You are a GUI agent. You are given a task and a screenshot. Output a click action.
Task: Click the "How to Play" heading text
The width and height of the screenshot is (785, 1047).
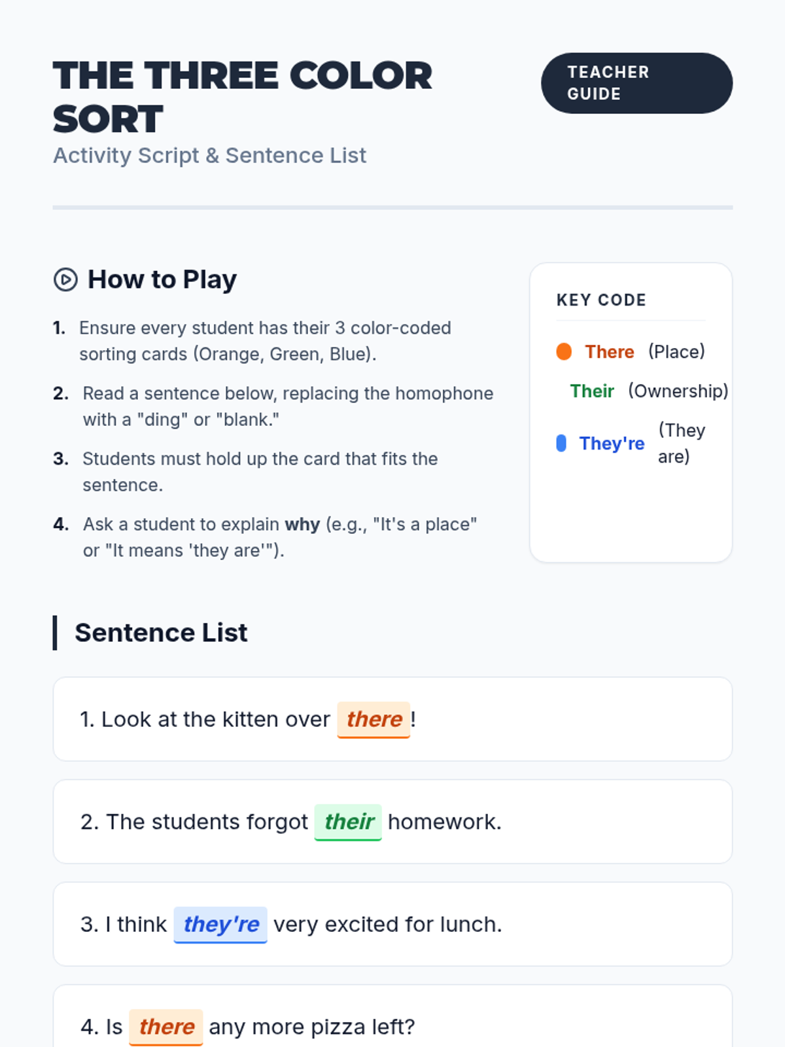(162, 279)
